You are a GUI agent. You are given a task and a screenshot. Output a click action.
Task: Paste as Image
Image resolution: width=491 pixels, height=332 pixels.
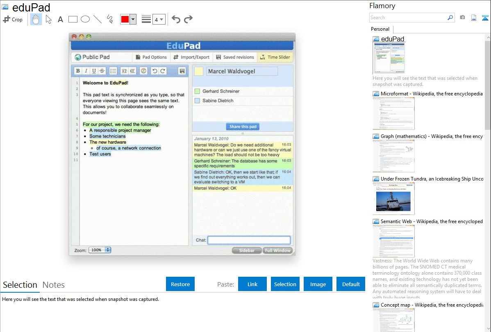(318, 284)
